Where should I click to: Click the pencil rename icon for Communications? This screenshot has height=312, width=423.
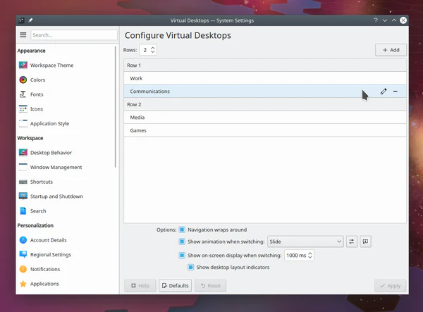point(384,92)
